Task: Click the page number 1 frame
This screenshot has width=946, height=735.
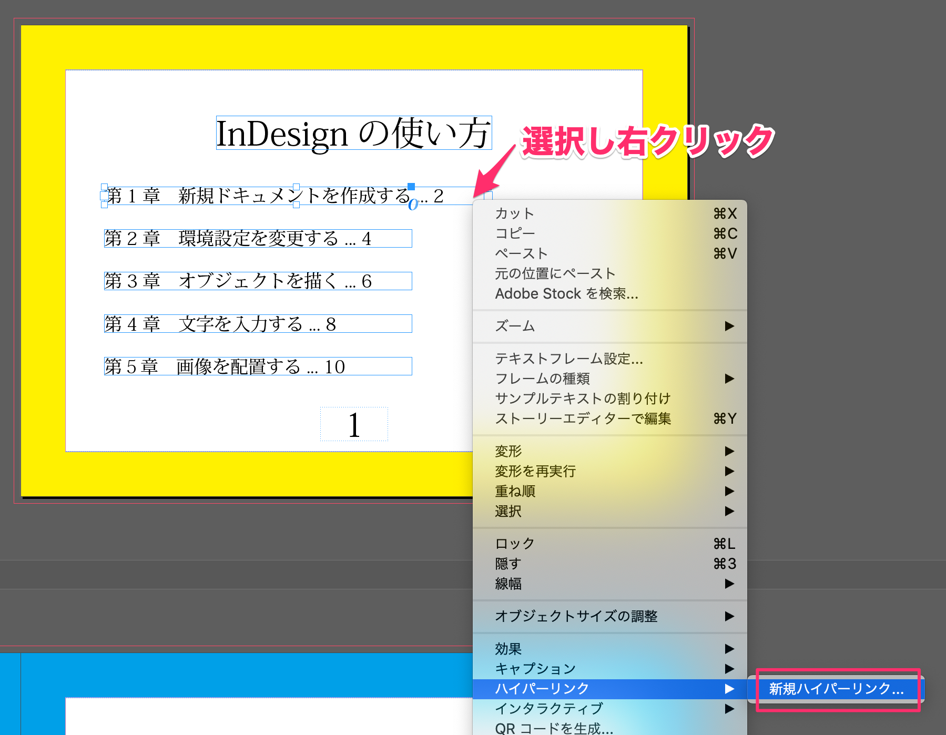Action: (354, 424)
